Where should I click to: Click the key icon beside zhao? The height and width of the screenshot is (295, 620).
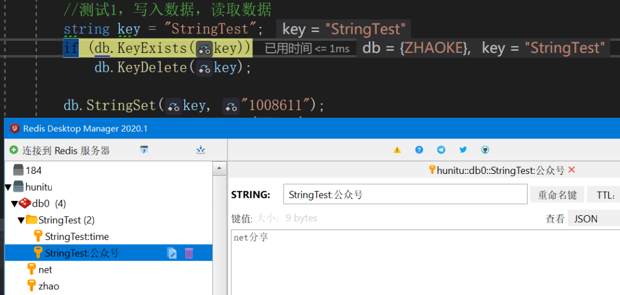tap(32, 285)
